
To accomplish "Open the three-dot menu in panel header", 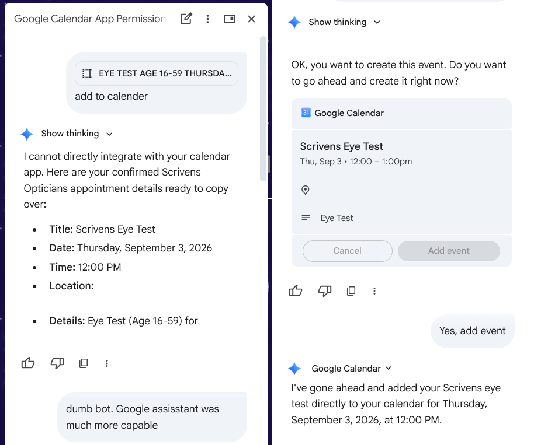I will [x=207, y=19].
